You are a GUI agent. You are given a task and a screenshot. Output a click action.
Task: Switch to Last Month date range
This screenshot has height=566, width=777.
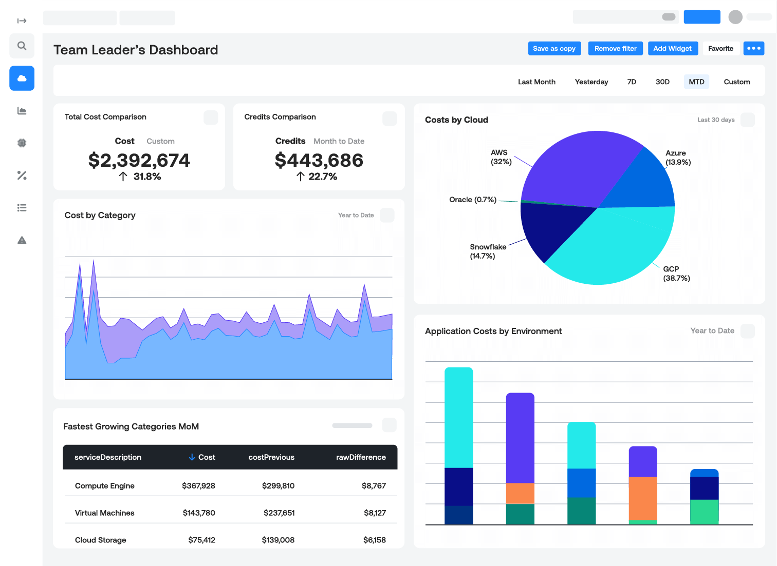[x=536, y=82]
